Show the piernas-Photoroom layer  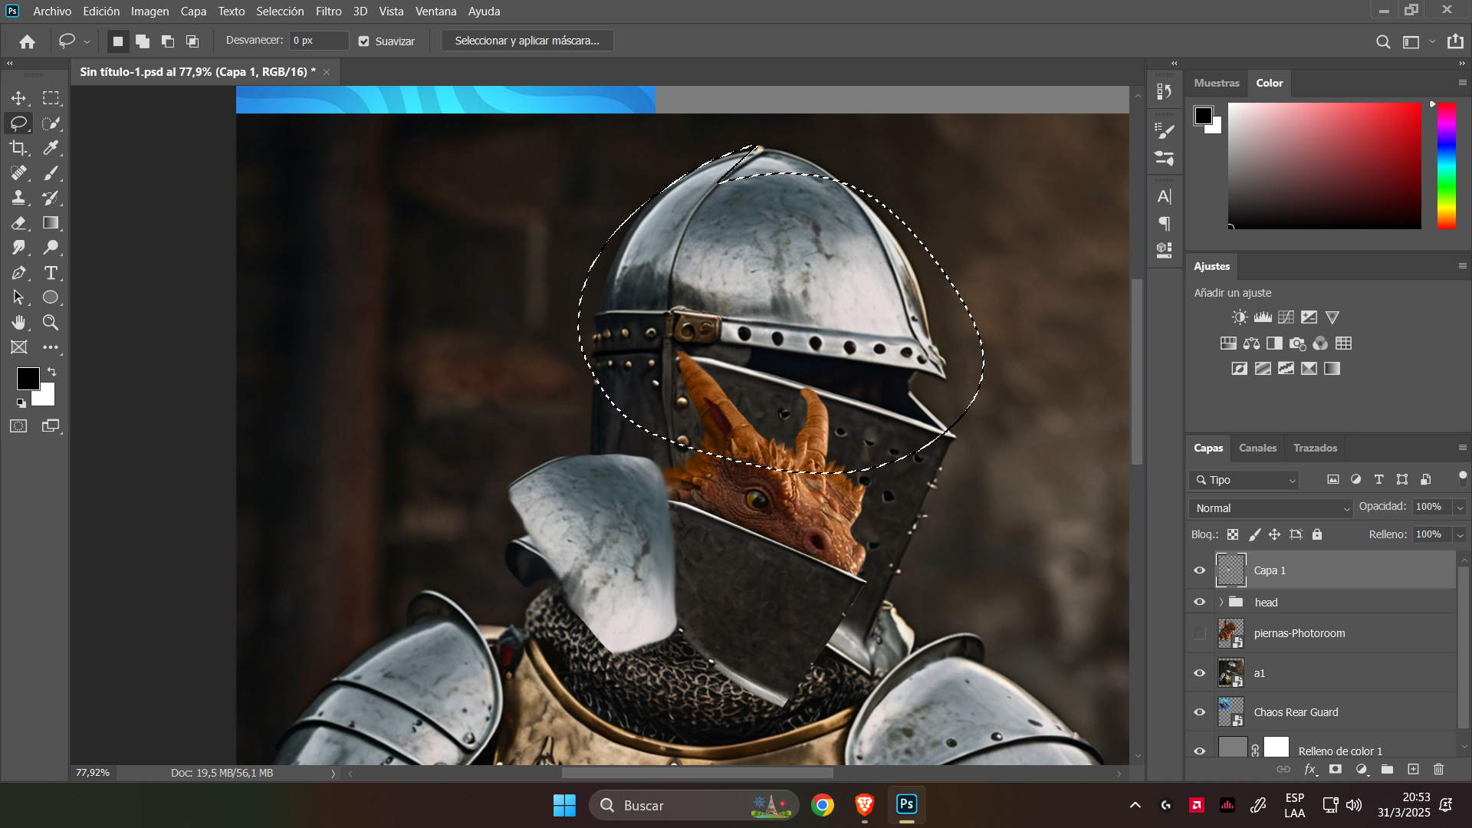click(x=1200, y=633)
